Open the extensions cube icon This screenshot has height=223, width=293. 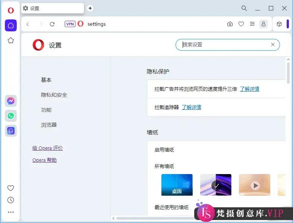point(279,24)
